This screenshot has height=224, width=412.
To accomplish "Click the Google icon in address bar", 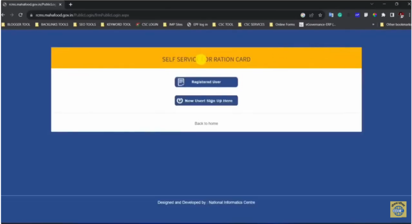I will (x=303, y=15).
